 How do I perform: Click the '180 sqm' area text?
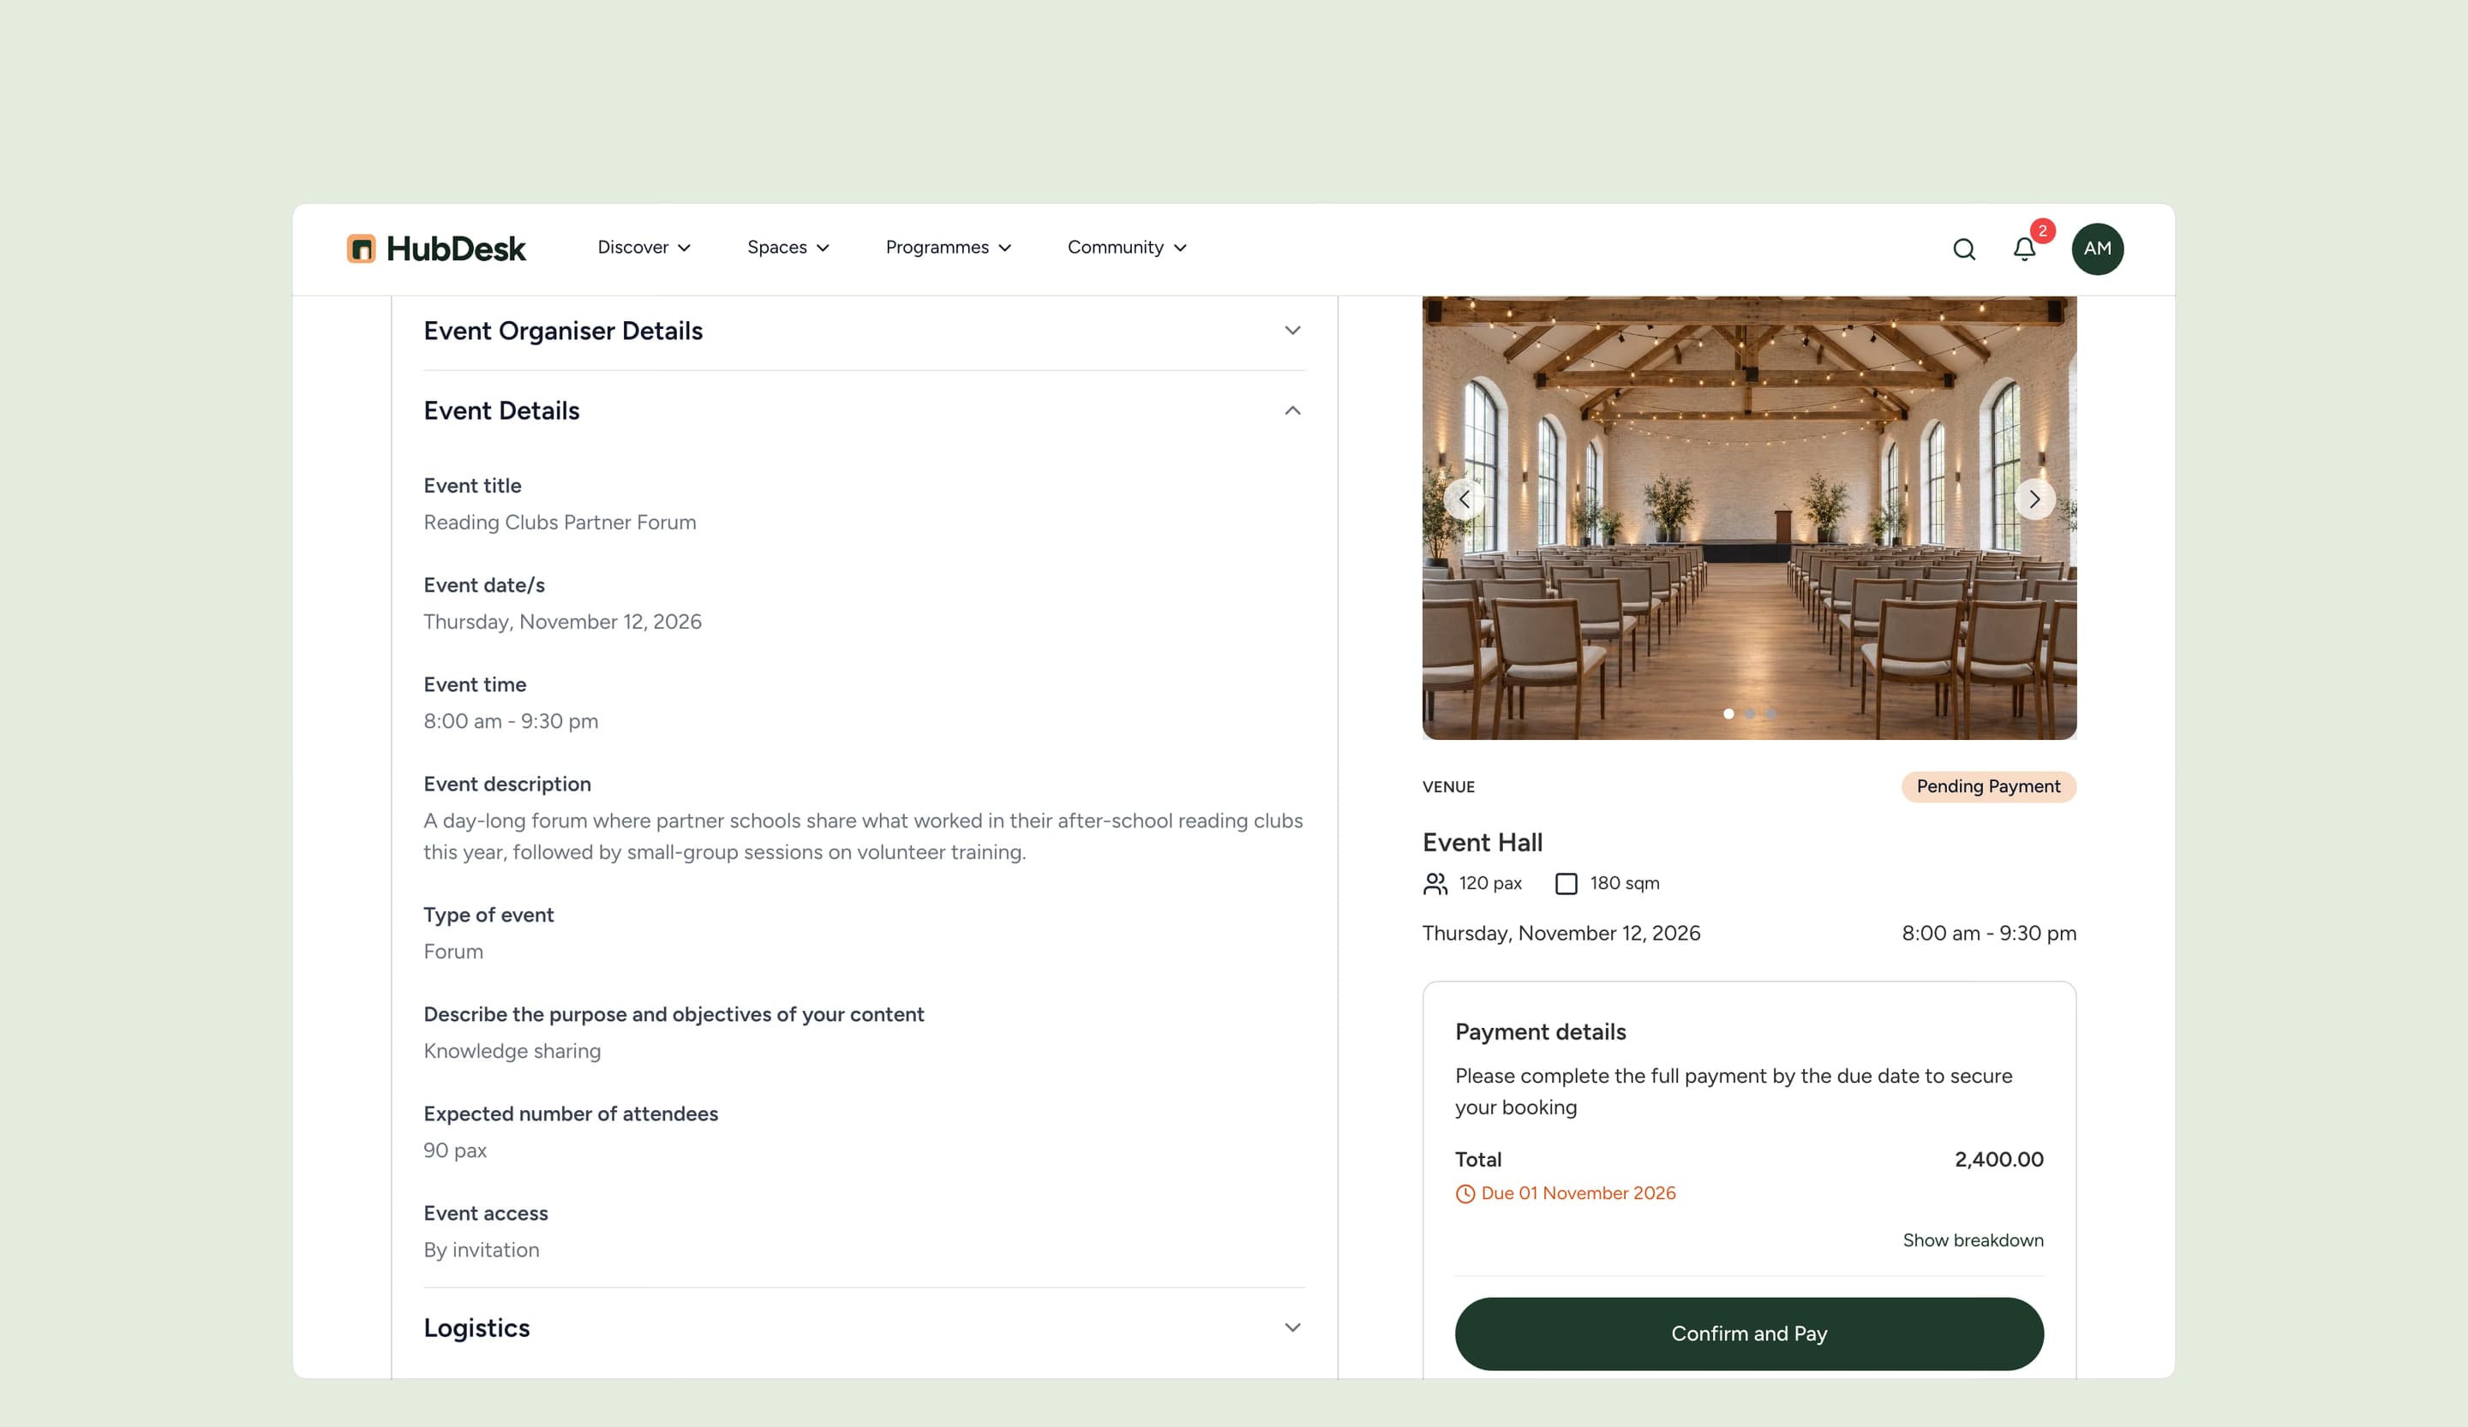(x=1624, y=884)
